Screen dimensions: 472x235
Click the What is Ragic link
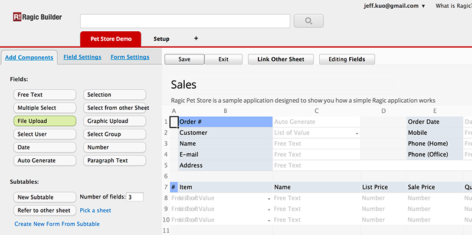(454, 6)
